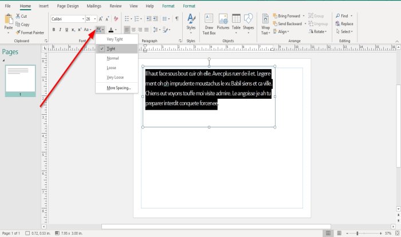The image size is (401, 237).
Task: Toggle subscript formatting
Action: 73,30
